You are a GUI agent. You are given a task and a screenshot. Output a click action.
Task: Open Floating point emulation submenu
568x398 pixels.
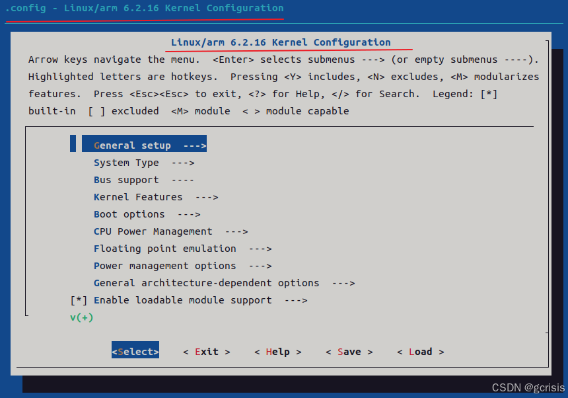pos(182,249)
